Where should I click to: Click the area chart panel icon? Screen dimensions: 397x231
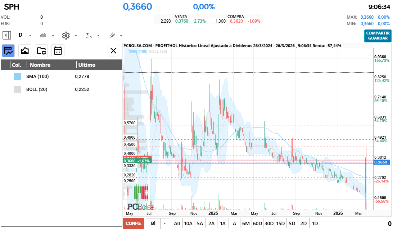click(25, 51)
